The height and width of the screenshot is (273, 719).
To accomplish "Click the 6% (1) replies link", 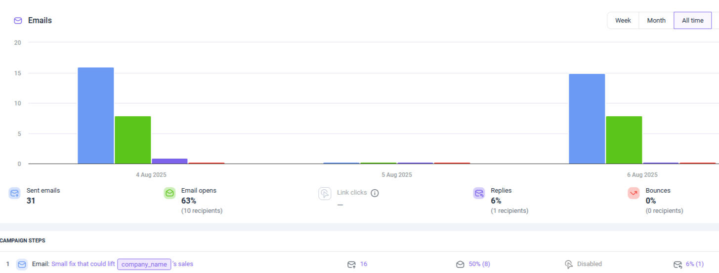I will coord(694,264).
